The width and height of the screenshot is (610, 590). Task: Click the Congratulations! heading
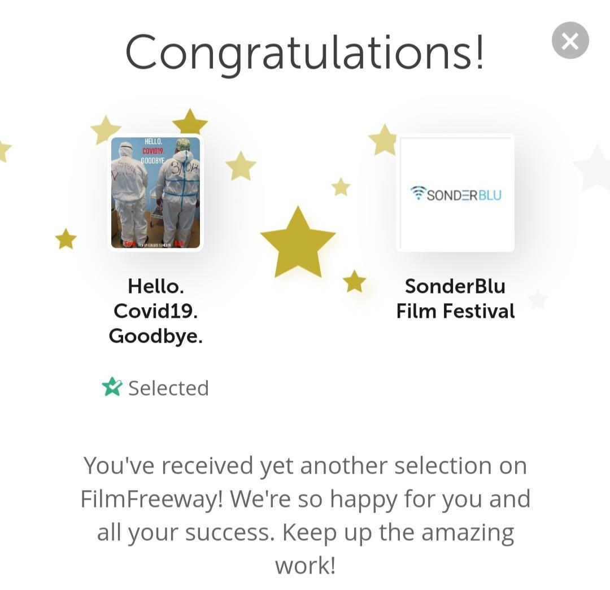coord(304,52)
